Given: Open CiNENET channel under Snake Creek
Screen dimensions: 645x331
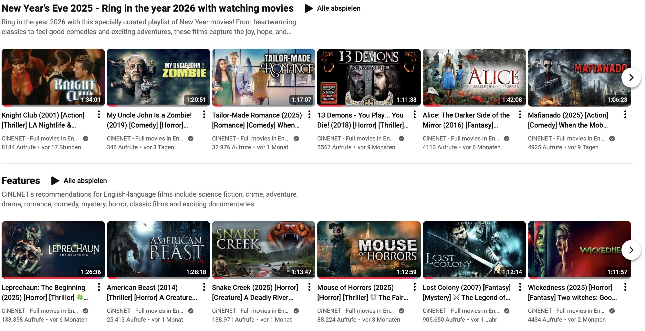Looking at the screenshot, I should pos(250,311).
